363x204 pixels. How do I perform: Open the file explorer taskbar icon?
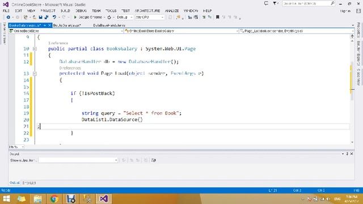38,199
